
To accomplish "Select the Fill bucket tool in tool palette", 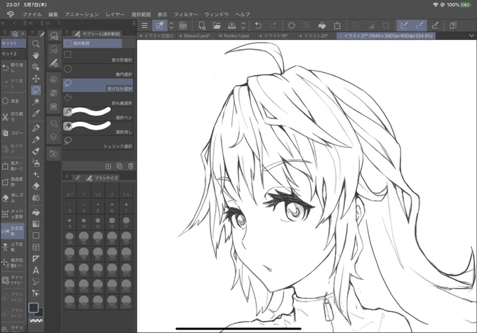I will click(36, 212).
